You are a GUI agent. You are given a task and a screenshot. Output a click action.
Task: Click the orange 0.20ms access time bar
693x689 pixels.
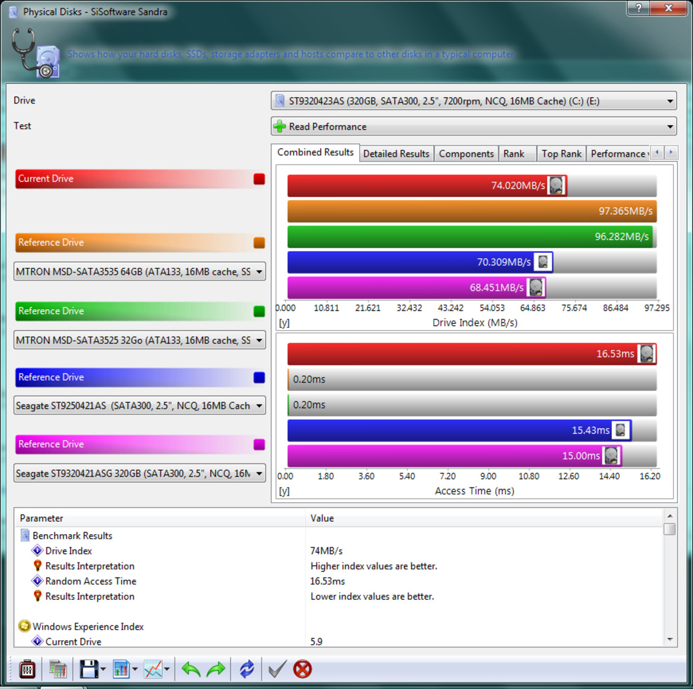[471, 380]
